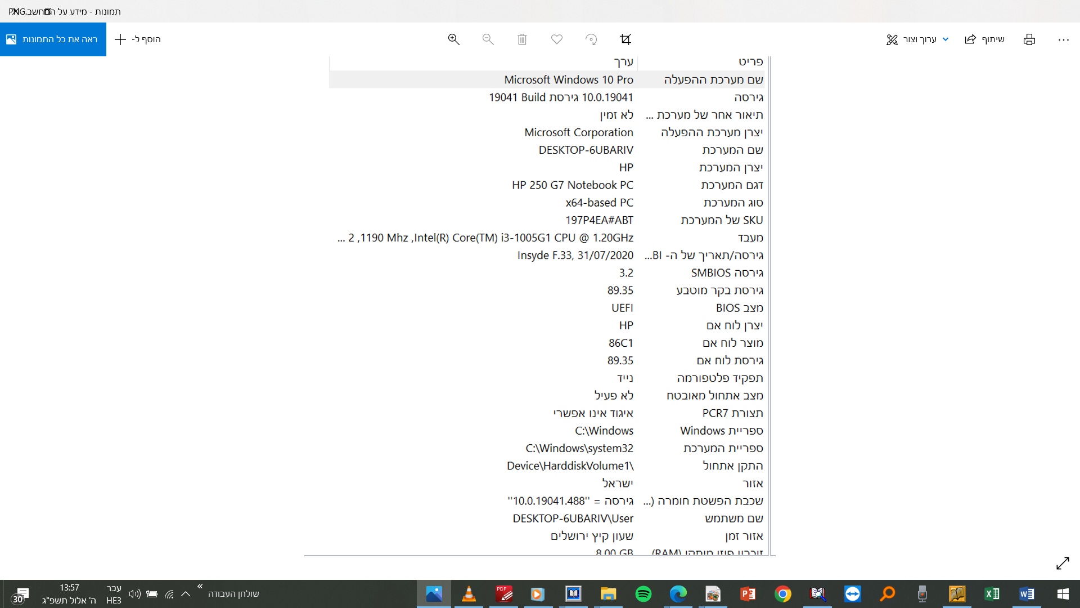Click the Device\HarddiskVolume1 boot device value
Viewport: 1080px width, 608px height.
pyautogui.click(x=570, y=466)
